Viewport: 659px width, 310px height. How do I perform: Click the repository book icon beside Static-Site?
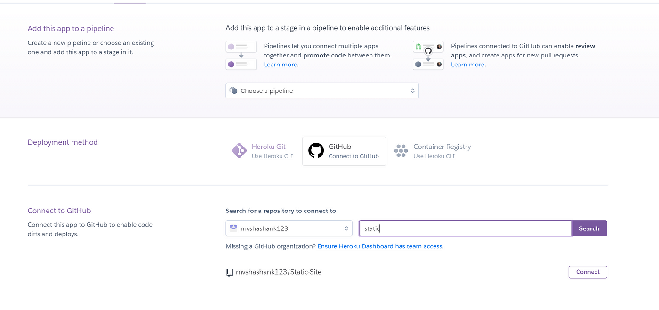pyautogui.click(x=229, y=272)
